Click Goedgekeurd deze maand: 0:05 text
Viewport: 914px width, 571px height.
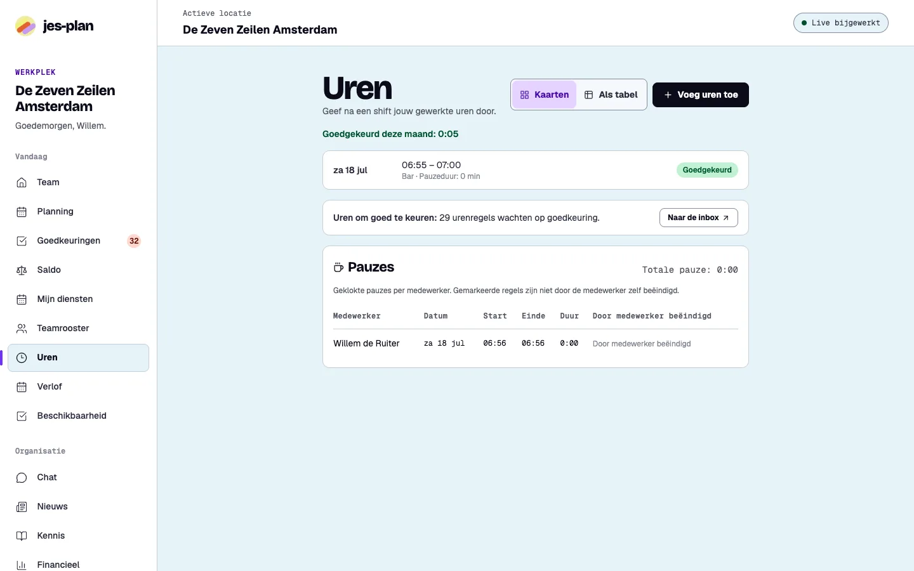(x=390, y=135)
